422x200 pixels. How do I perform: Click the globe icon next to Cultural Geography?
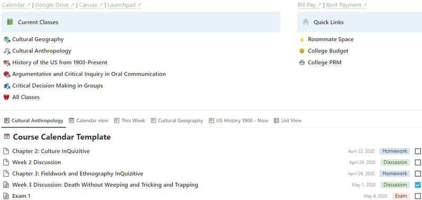7,39
